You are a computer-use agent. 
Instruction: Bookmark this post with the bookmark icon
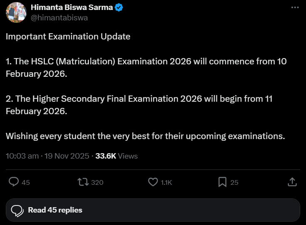coord(222,182)
